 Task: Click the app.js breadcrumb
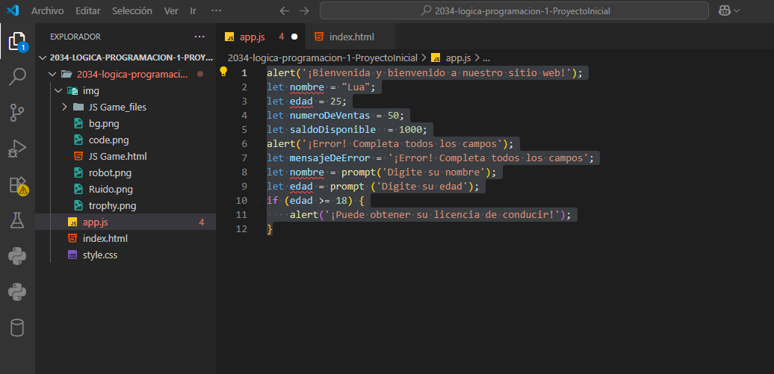click(x=452, y=57)
